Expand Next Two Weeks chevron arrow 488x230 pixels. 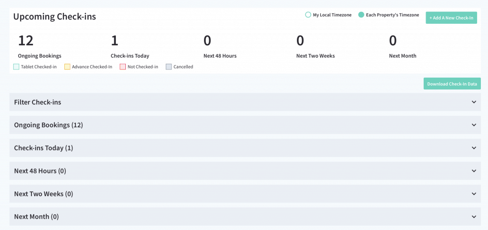coord(474,194)
